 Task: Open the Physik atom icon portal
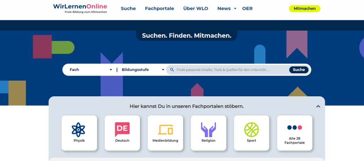[x=79, y=129]
